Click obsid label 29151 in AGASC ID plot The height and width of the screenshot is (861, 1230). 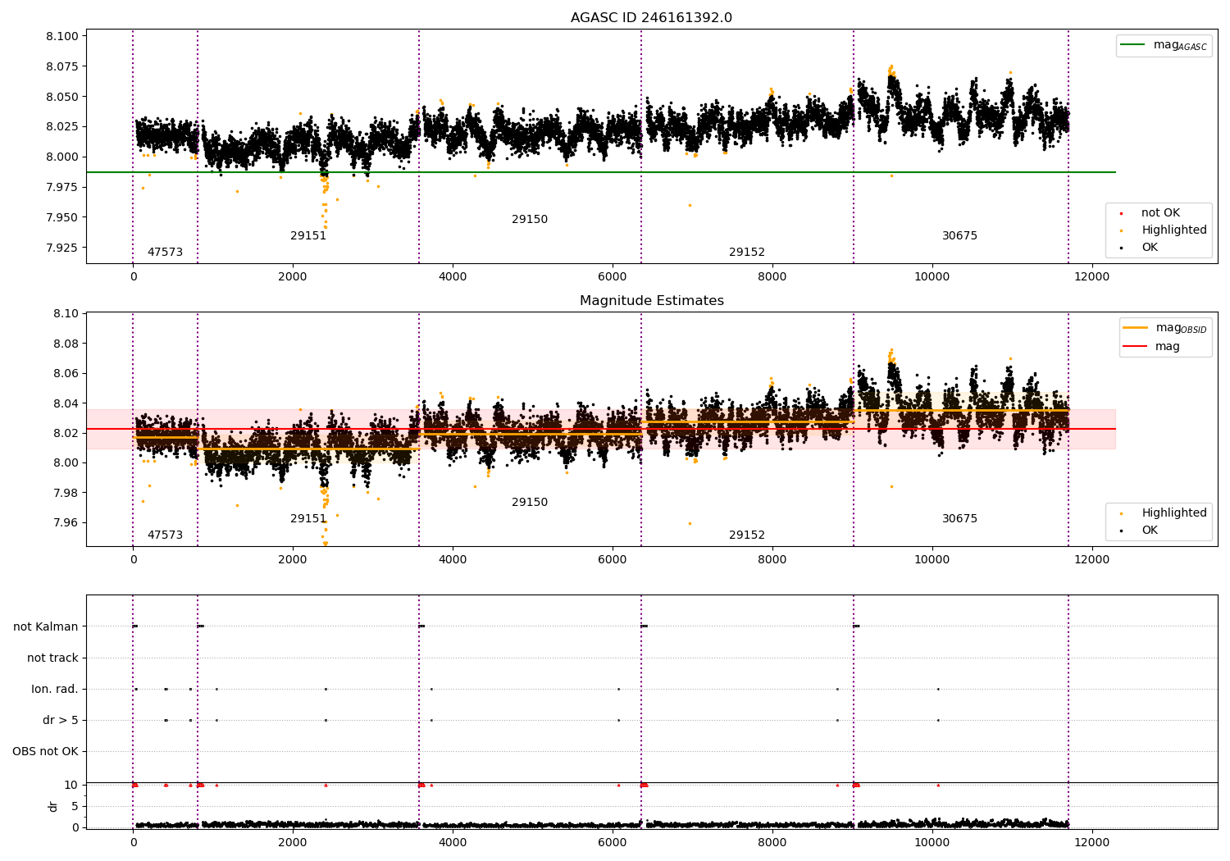[x=308, y=236]
